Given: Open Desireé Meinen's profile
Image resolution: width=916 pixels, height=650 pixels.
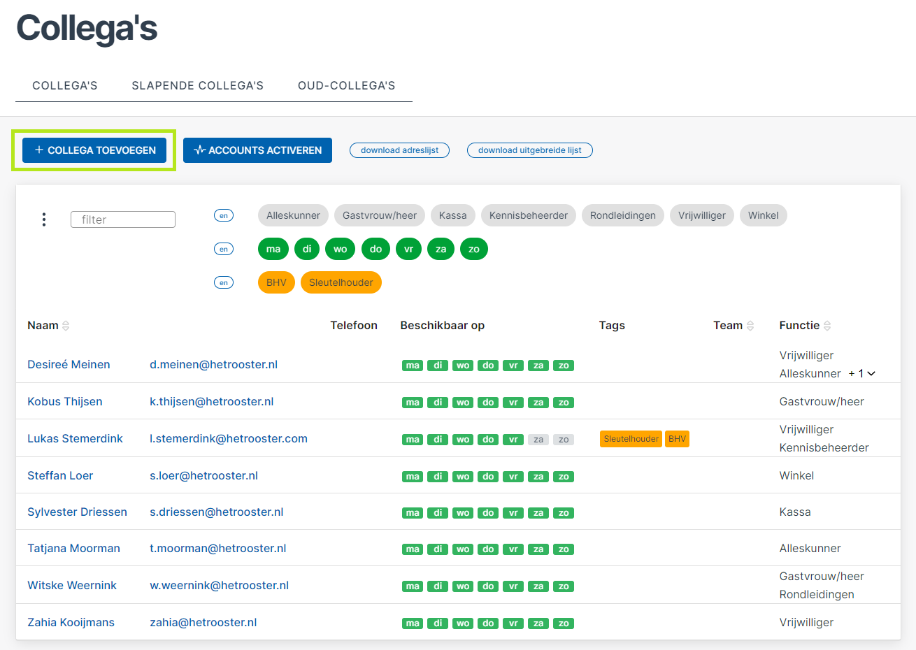Looking at the screenshot, I should pos(69,364).
